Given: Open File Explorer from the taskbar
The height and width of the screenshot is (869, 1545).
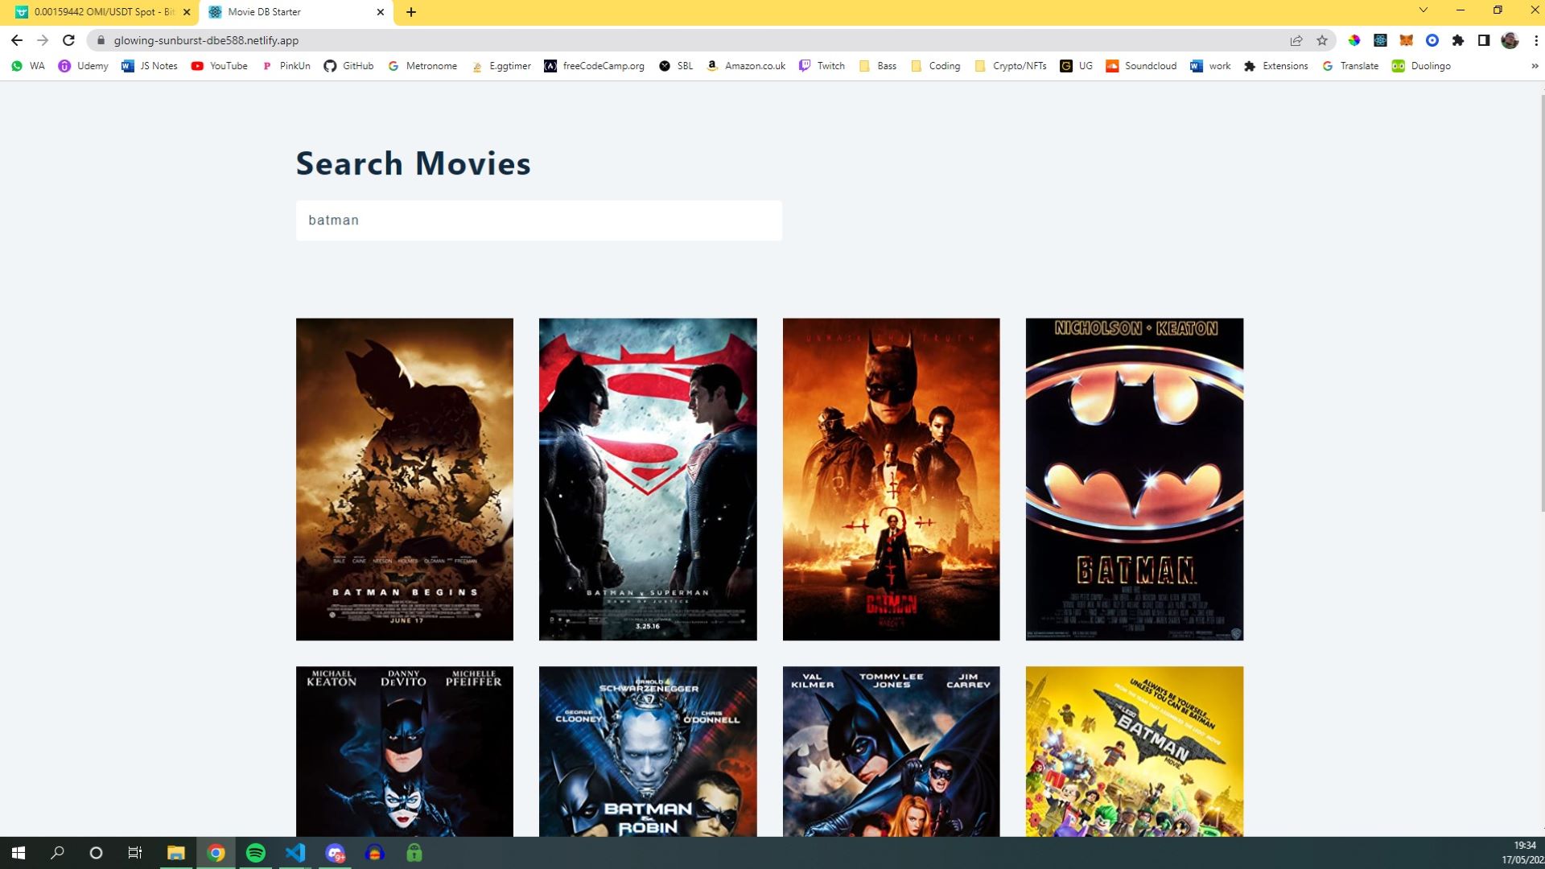Looking at the screenshot, I should 175,853.
